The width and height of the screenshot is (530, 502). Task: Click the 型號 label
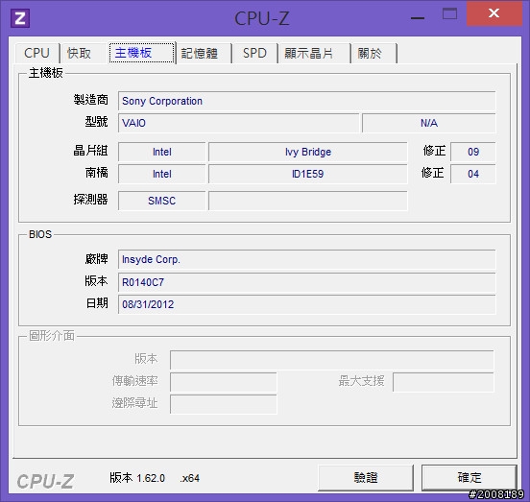click(96, 122)
